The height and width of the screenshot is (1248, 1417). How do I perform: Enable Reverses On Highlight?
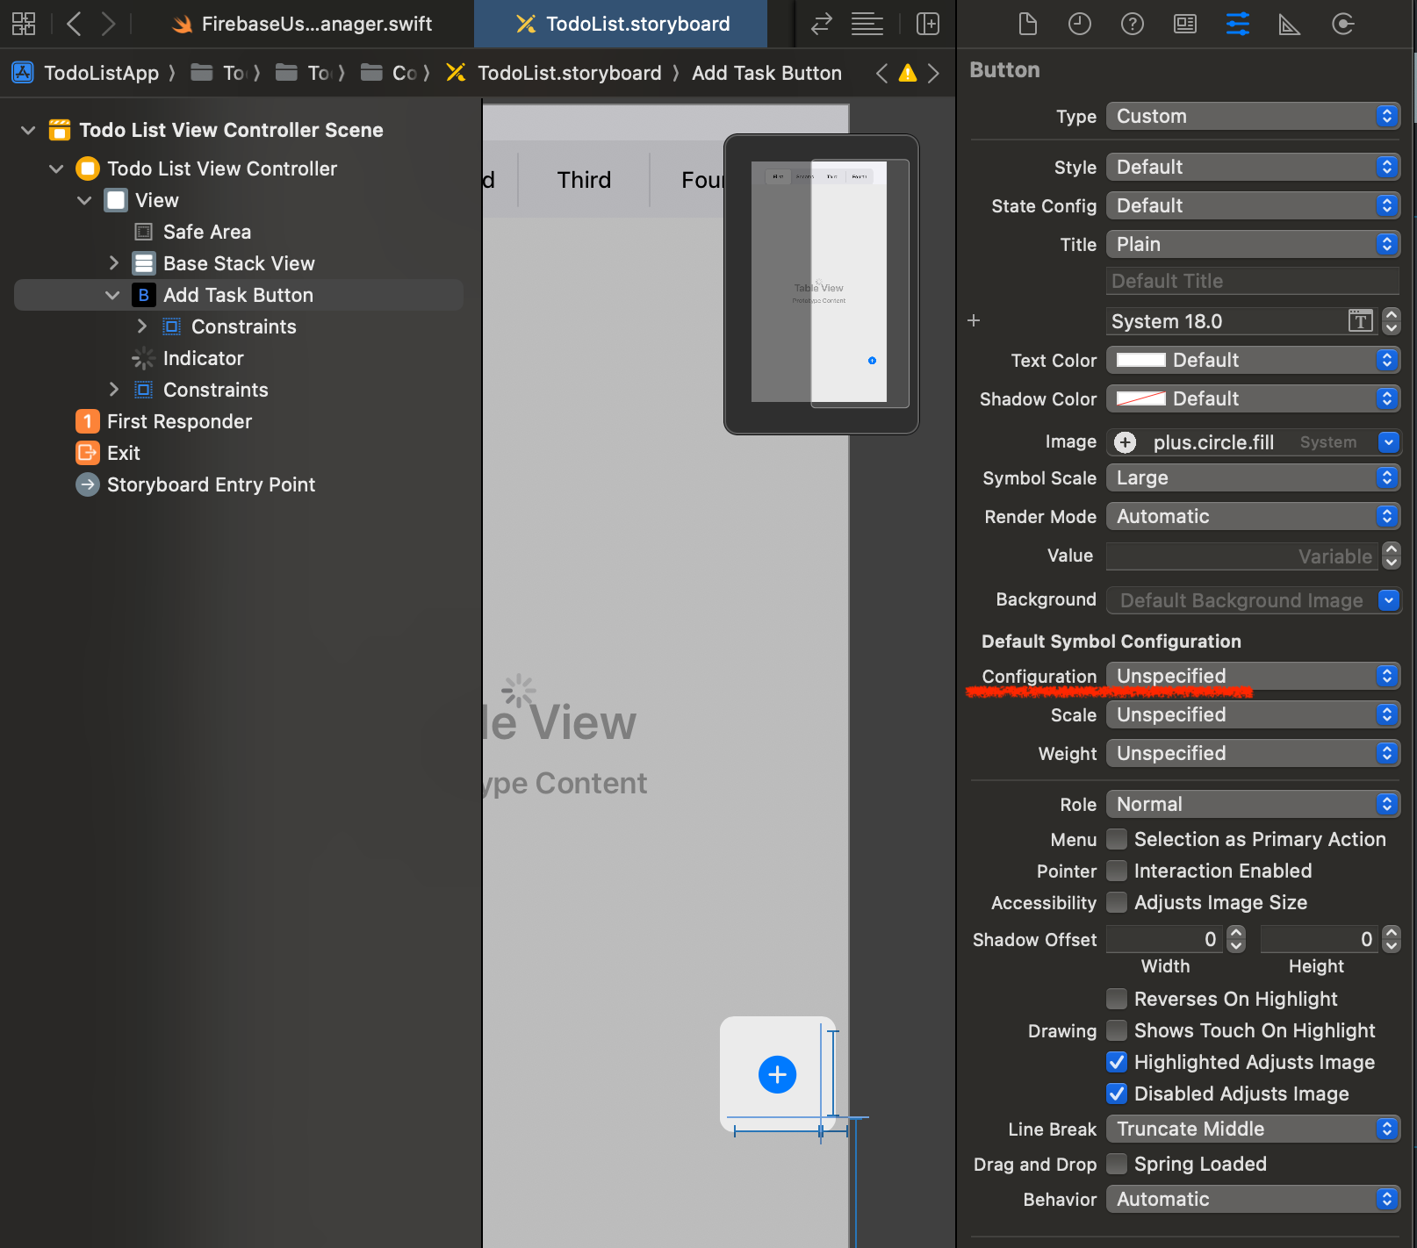pyautogui.click(x=1117, y=999)
